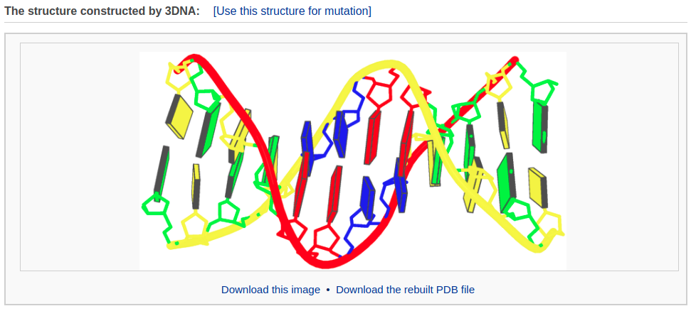Click the green base block at far upper right

point(540,126)
